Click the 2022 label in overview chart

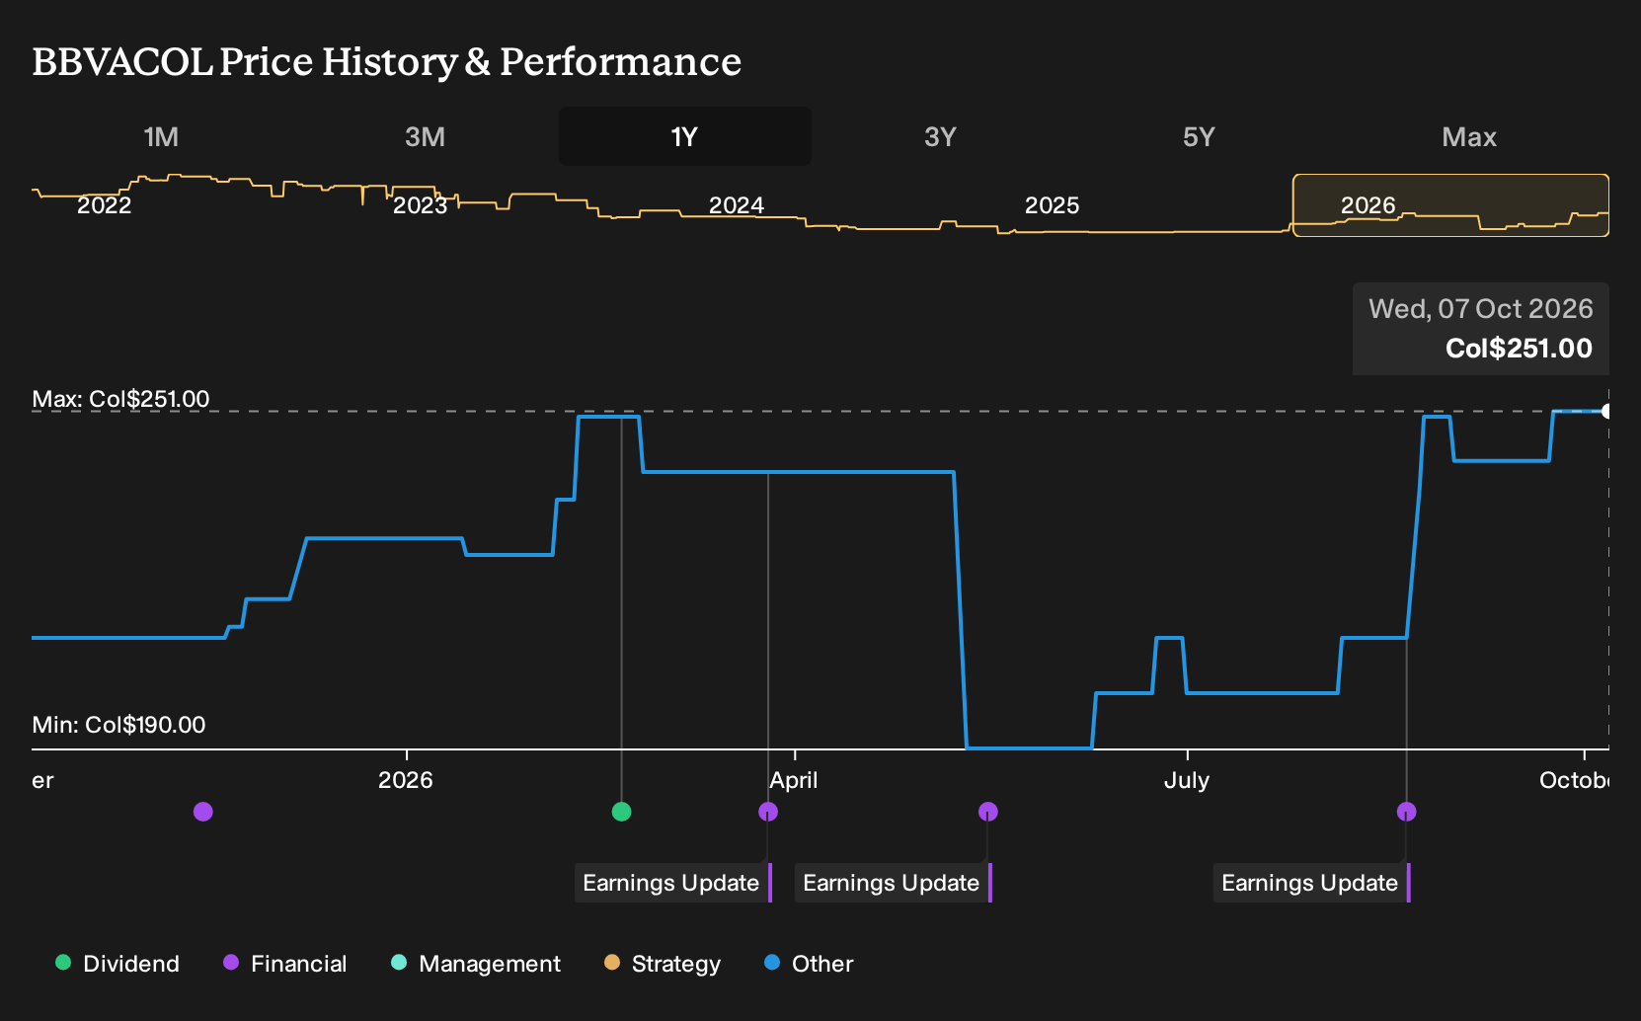point(105,205)
